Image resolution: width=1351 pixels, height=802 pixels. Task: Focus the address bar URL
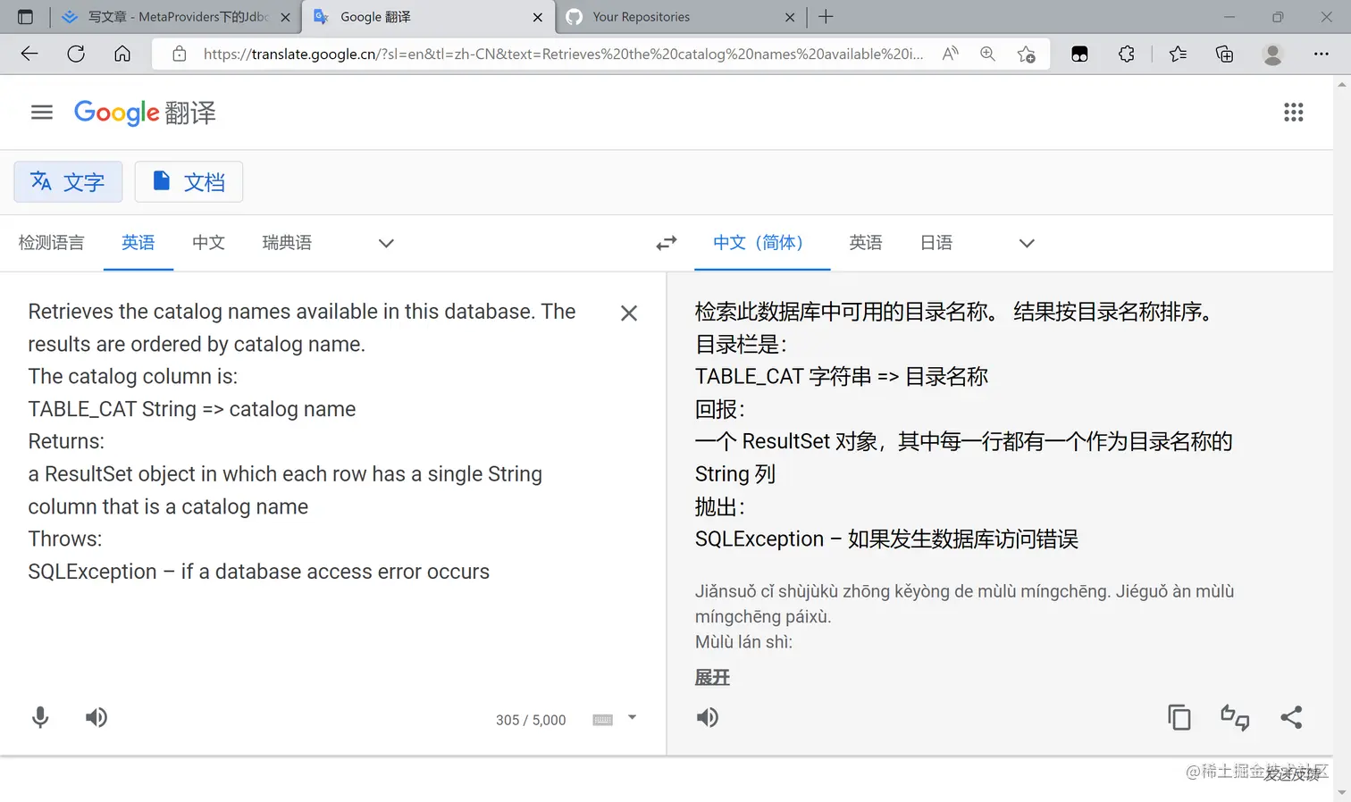(x=563, y=54)
